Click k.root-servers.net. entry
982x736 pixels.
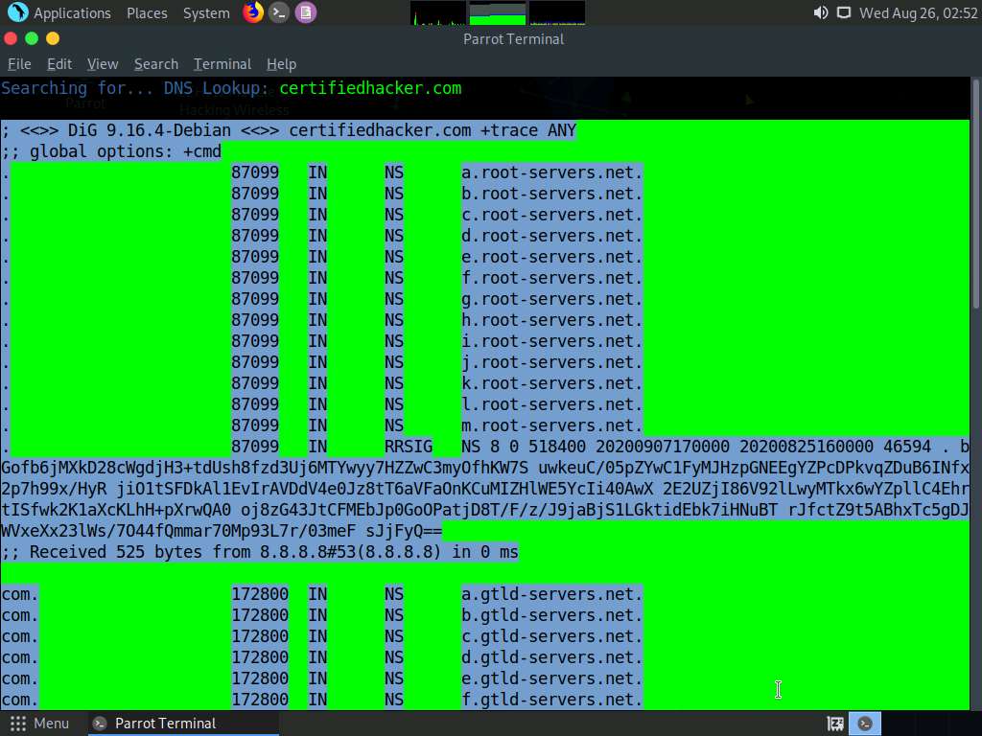551,383
